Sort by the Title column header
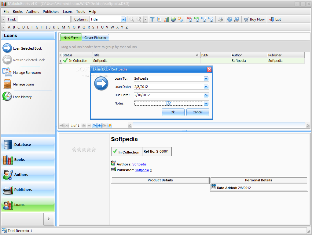Viewport: 312px width, 235px height. (x=146, y=55)
